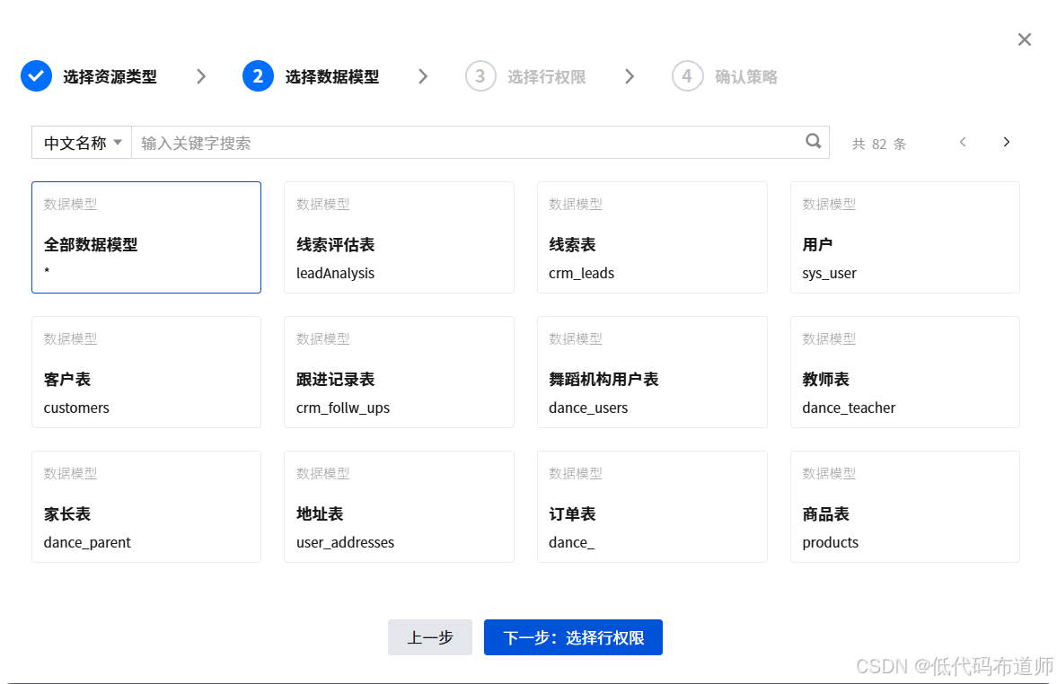Click inside the keyword search field
This screenshot has width=1057, height=684.
click(359, 142)
